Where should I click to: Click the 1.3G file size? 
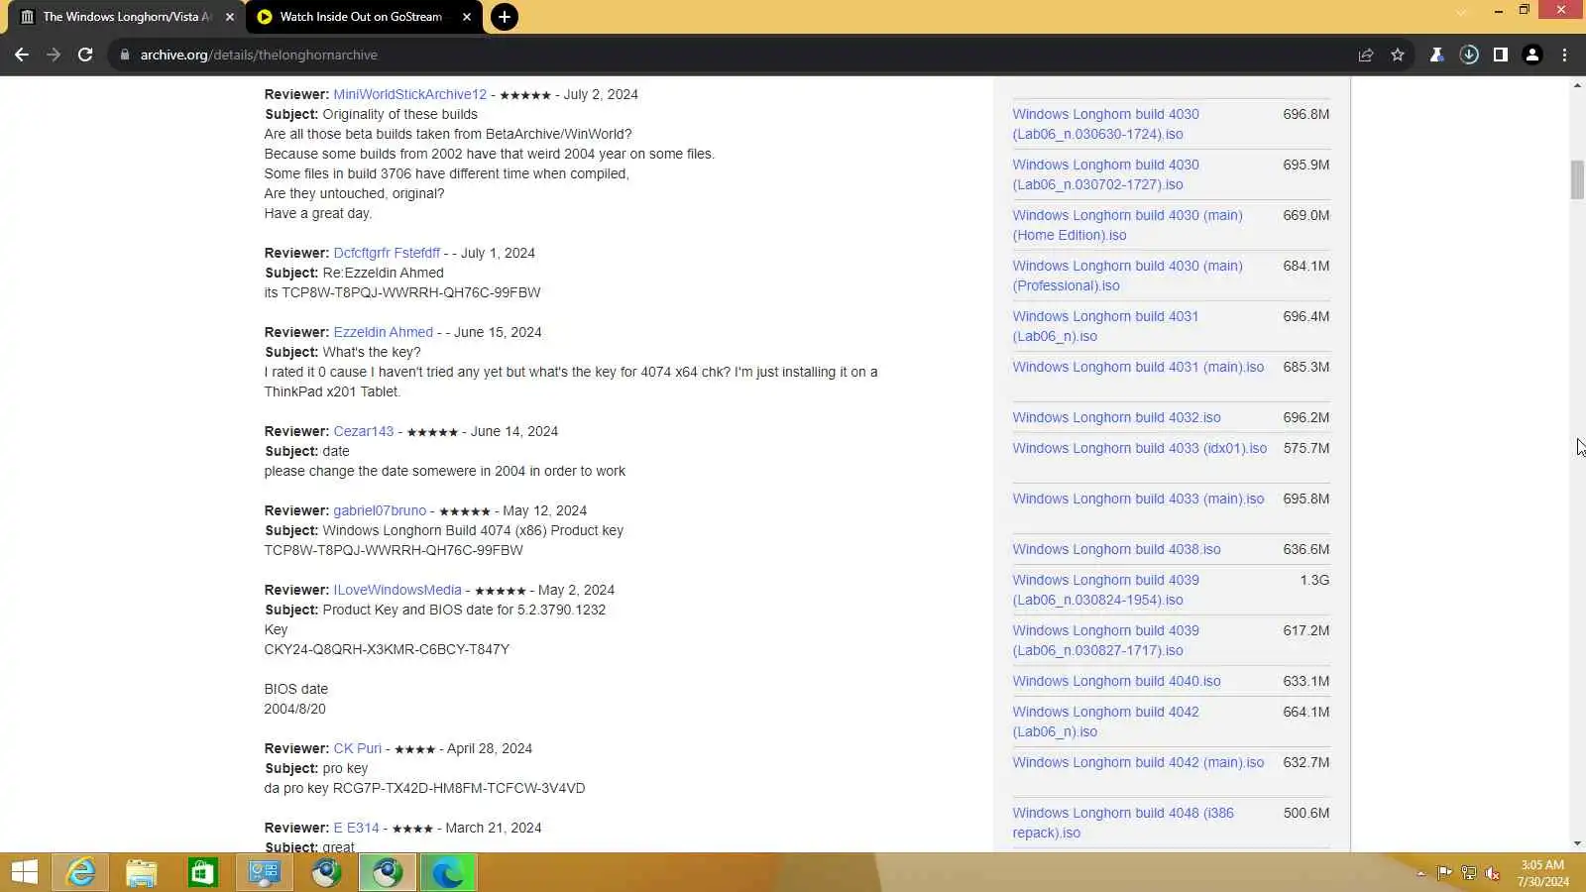pos(1314,580)
